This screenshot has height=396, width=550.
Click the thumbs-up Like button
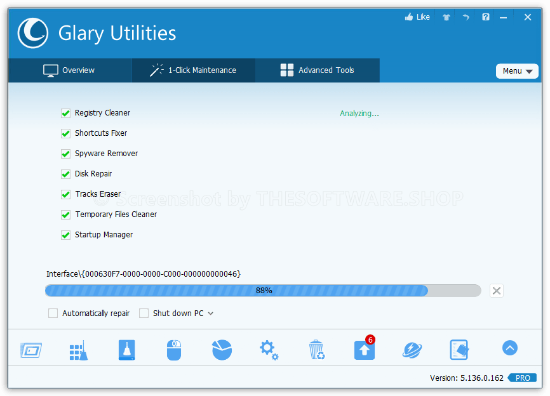[x=417, y=17]
